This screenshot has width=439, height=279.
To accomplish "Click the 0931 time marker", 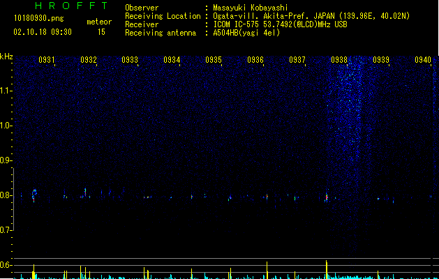I will pos(47,60).
